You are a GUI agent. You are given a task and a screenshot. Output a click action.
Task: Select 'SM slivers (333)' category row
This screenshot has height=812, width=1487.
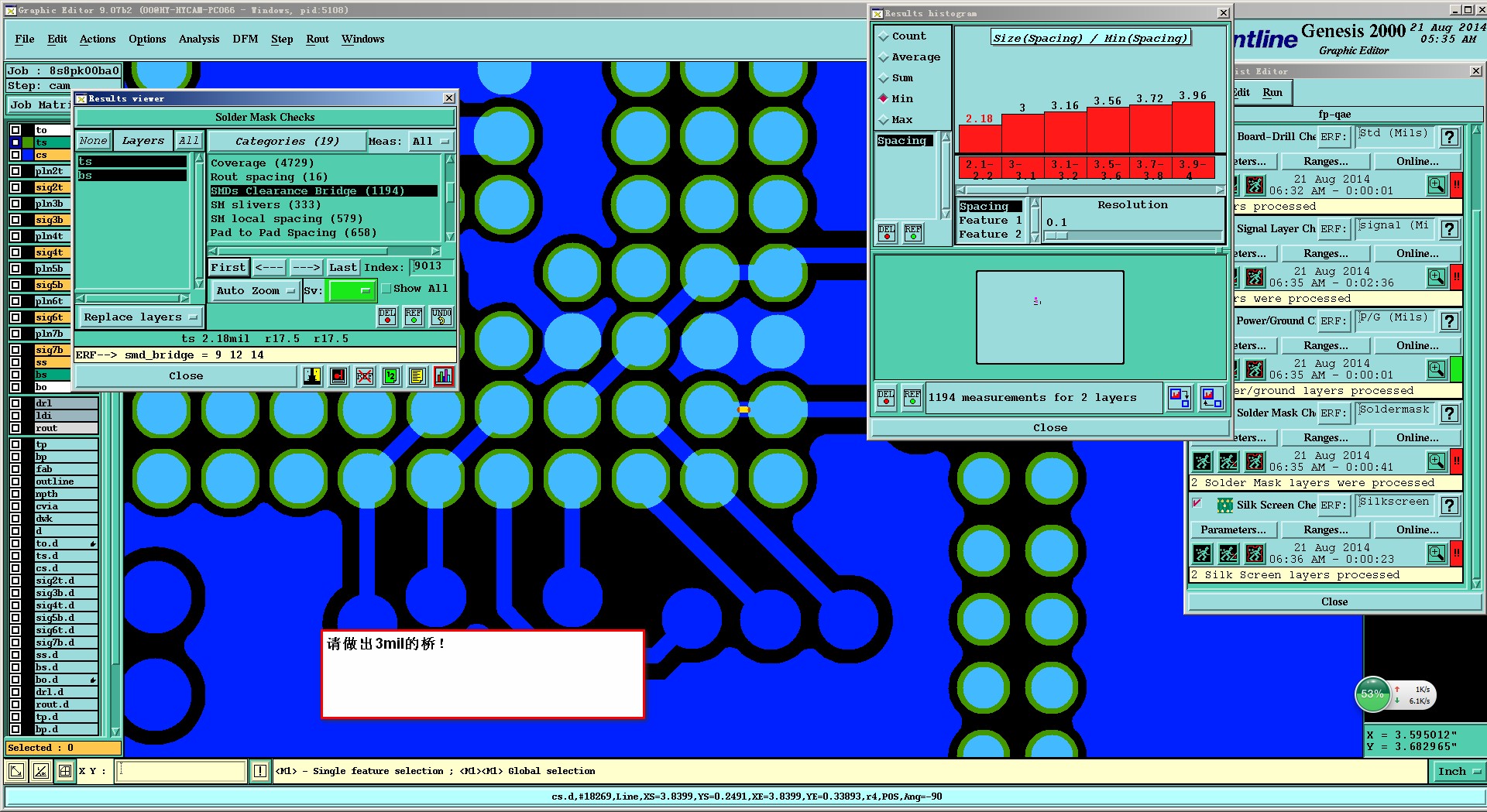click(324, 205)
